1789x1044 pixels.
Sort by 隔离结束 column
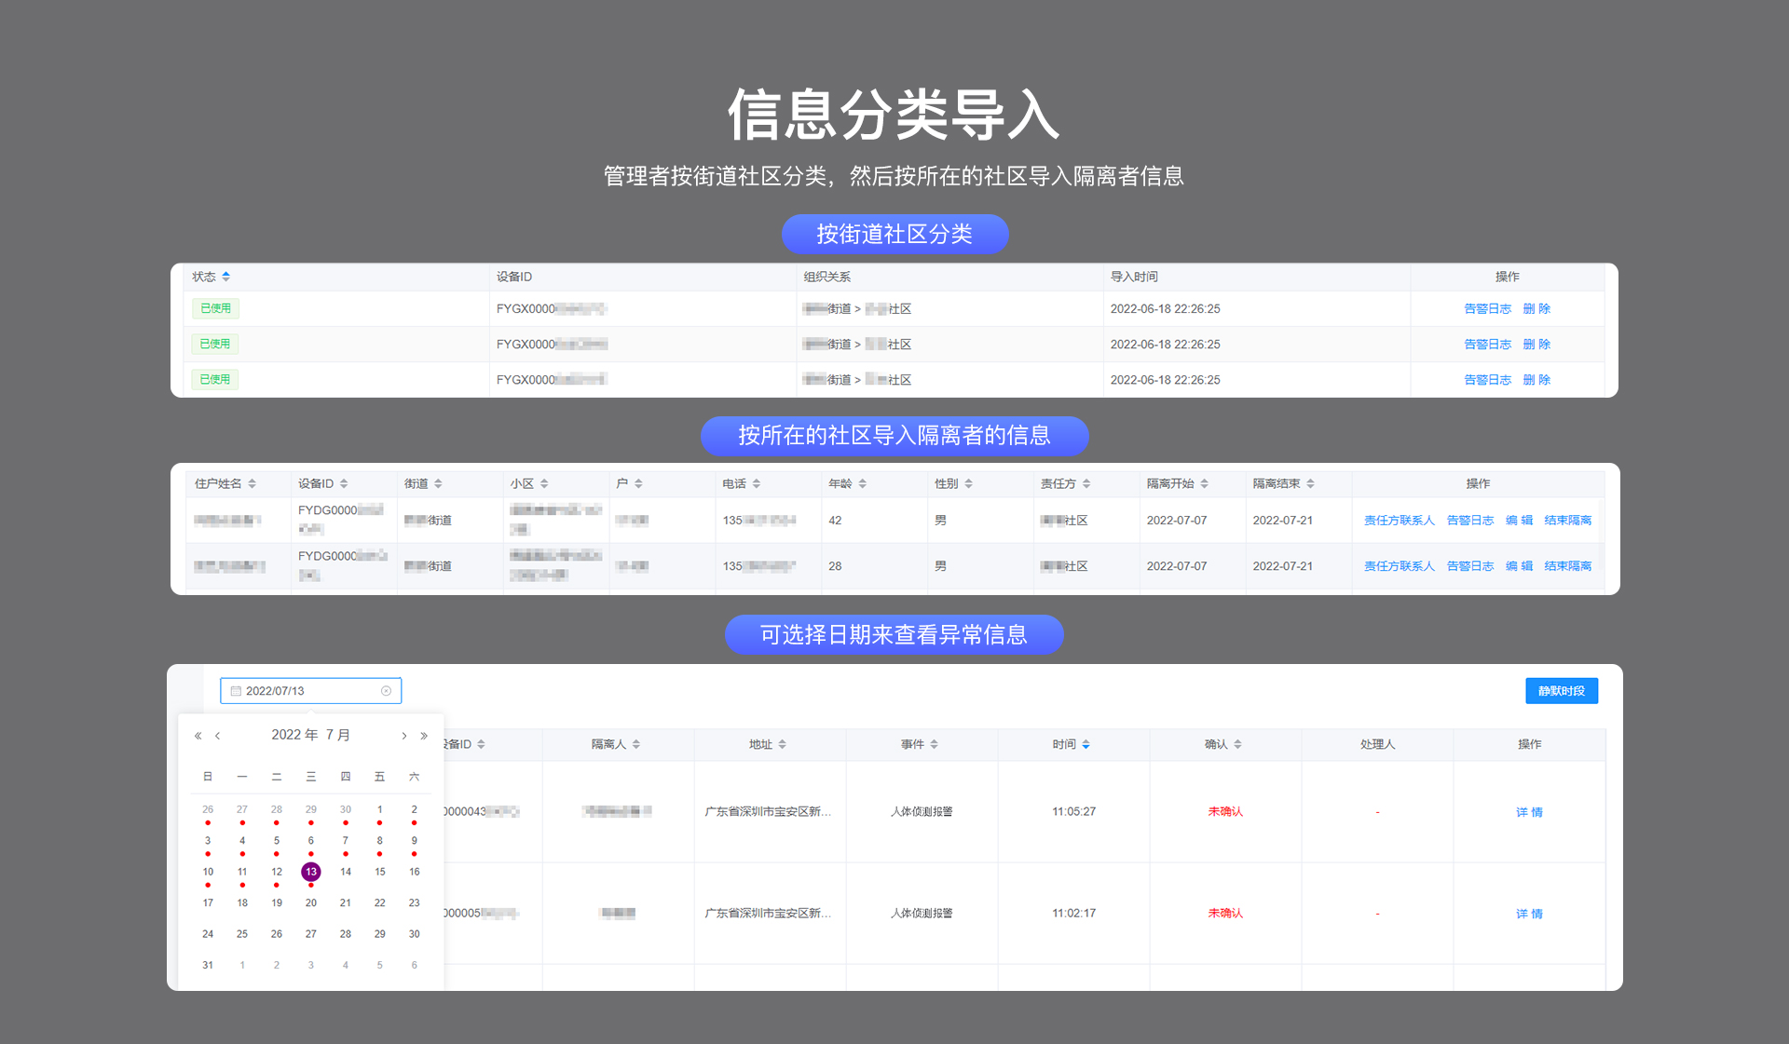click(x=1311, y=483)
